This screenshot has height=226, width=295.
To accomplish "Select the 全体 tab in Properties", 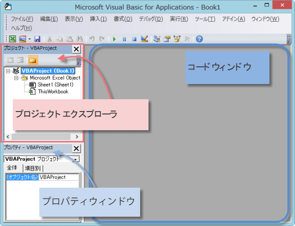I will [x=12, y=169].
